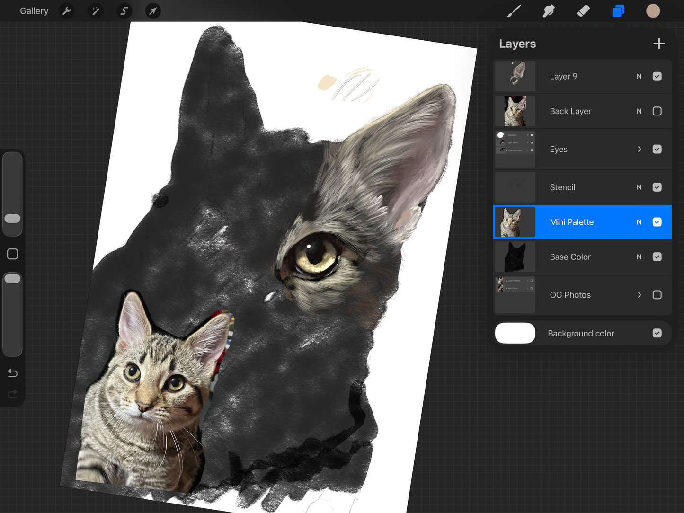The width and height of the screenshot is (684, 513).
Task: Select the 'Stencil' layer name
Action: (562, 187)
